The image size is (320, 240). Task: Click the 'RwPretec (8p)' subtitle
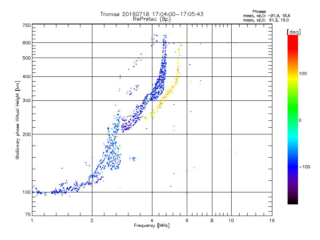tap(152, 19)
